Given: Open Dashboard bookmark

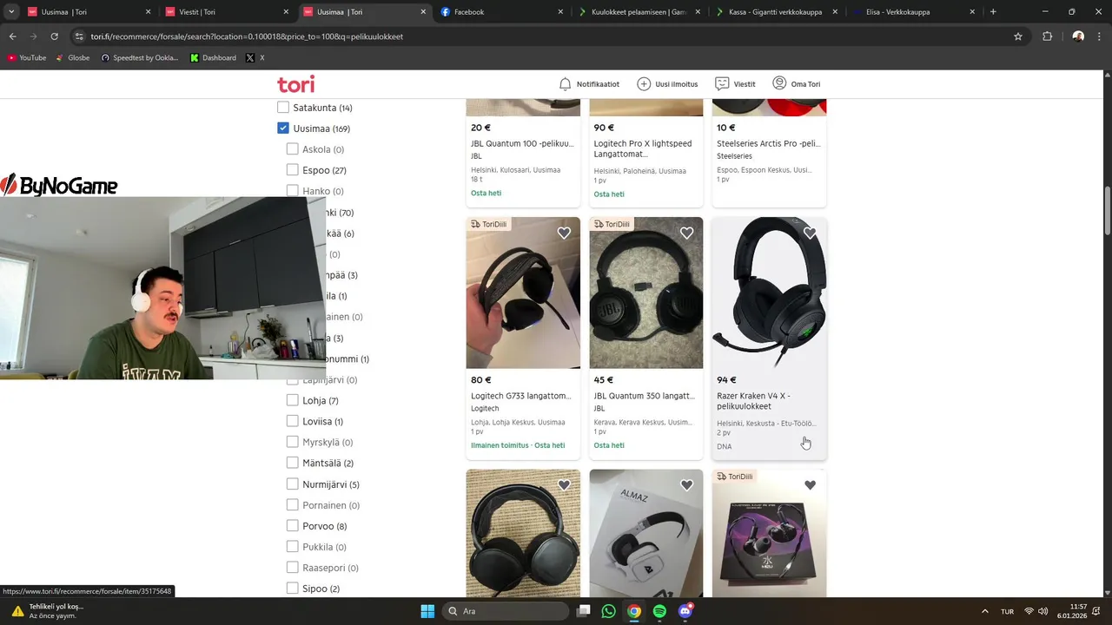Looking at the screenshot, I should pyautogui.click(x=213, y=58).
